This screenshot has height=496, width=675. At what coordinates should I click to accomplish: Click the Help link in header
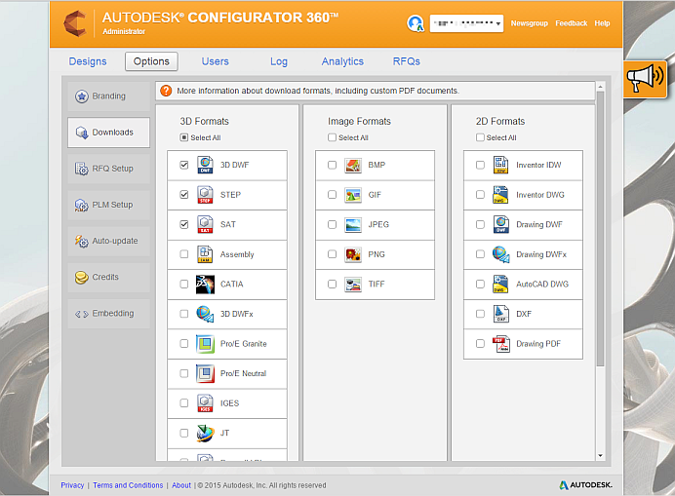point(602,23)
